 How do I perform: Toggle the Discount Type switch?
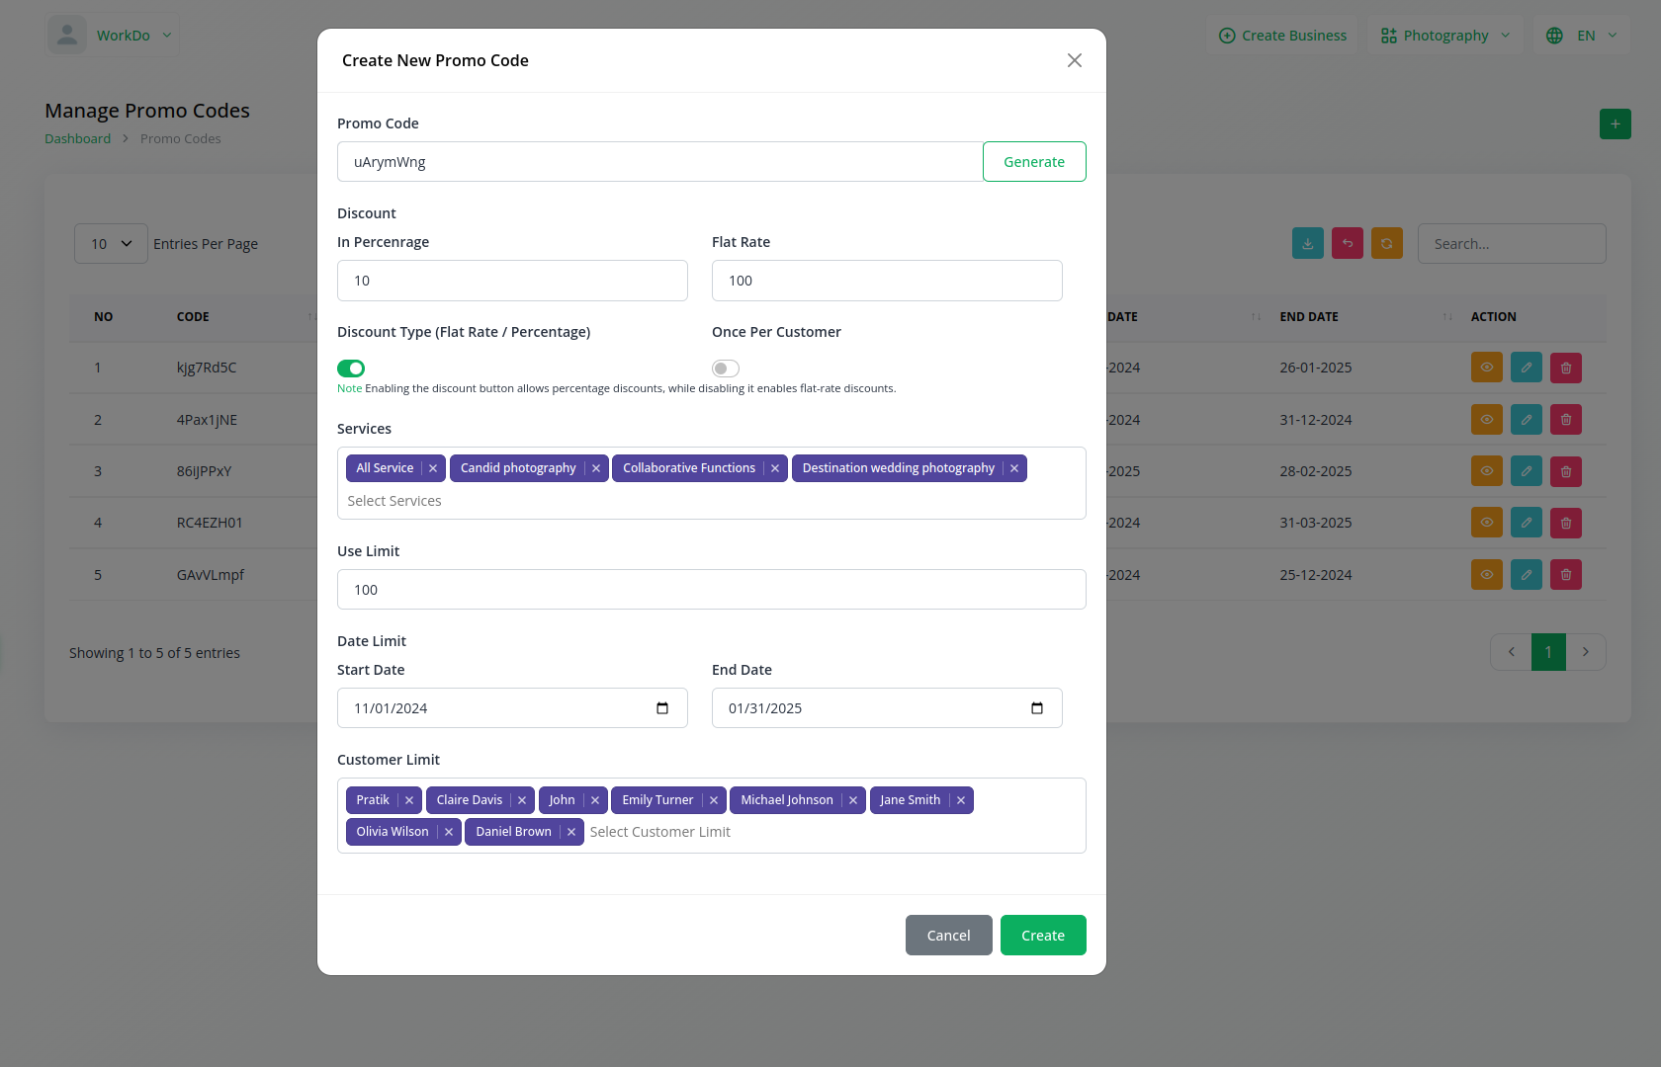[351, 369]
